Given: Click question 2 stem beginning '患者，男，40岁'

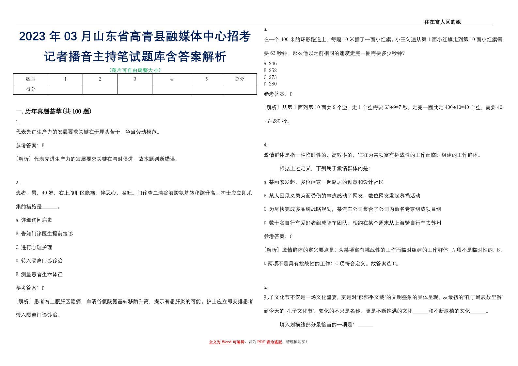Looking at the screenshot, I should point(134,200).
